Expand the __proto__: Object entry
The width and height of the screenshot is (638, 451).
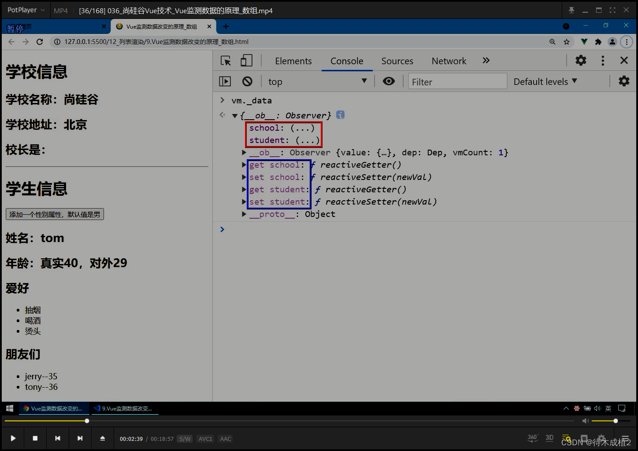pyautogui.click(x=244, y=214)
